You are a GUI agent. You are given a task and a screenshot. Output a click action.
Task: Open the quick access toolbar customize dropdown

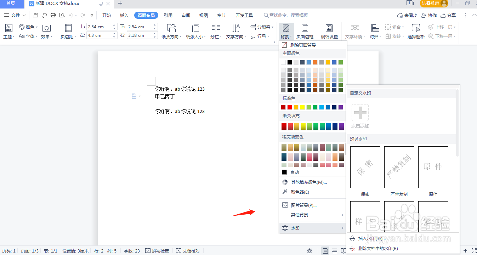(92, 16)
